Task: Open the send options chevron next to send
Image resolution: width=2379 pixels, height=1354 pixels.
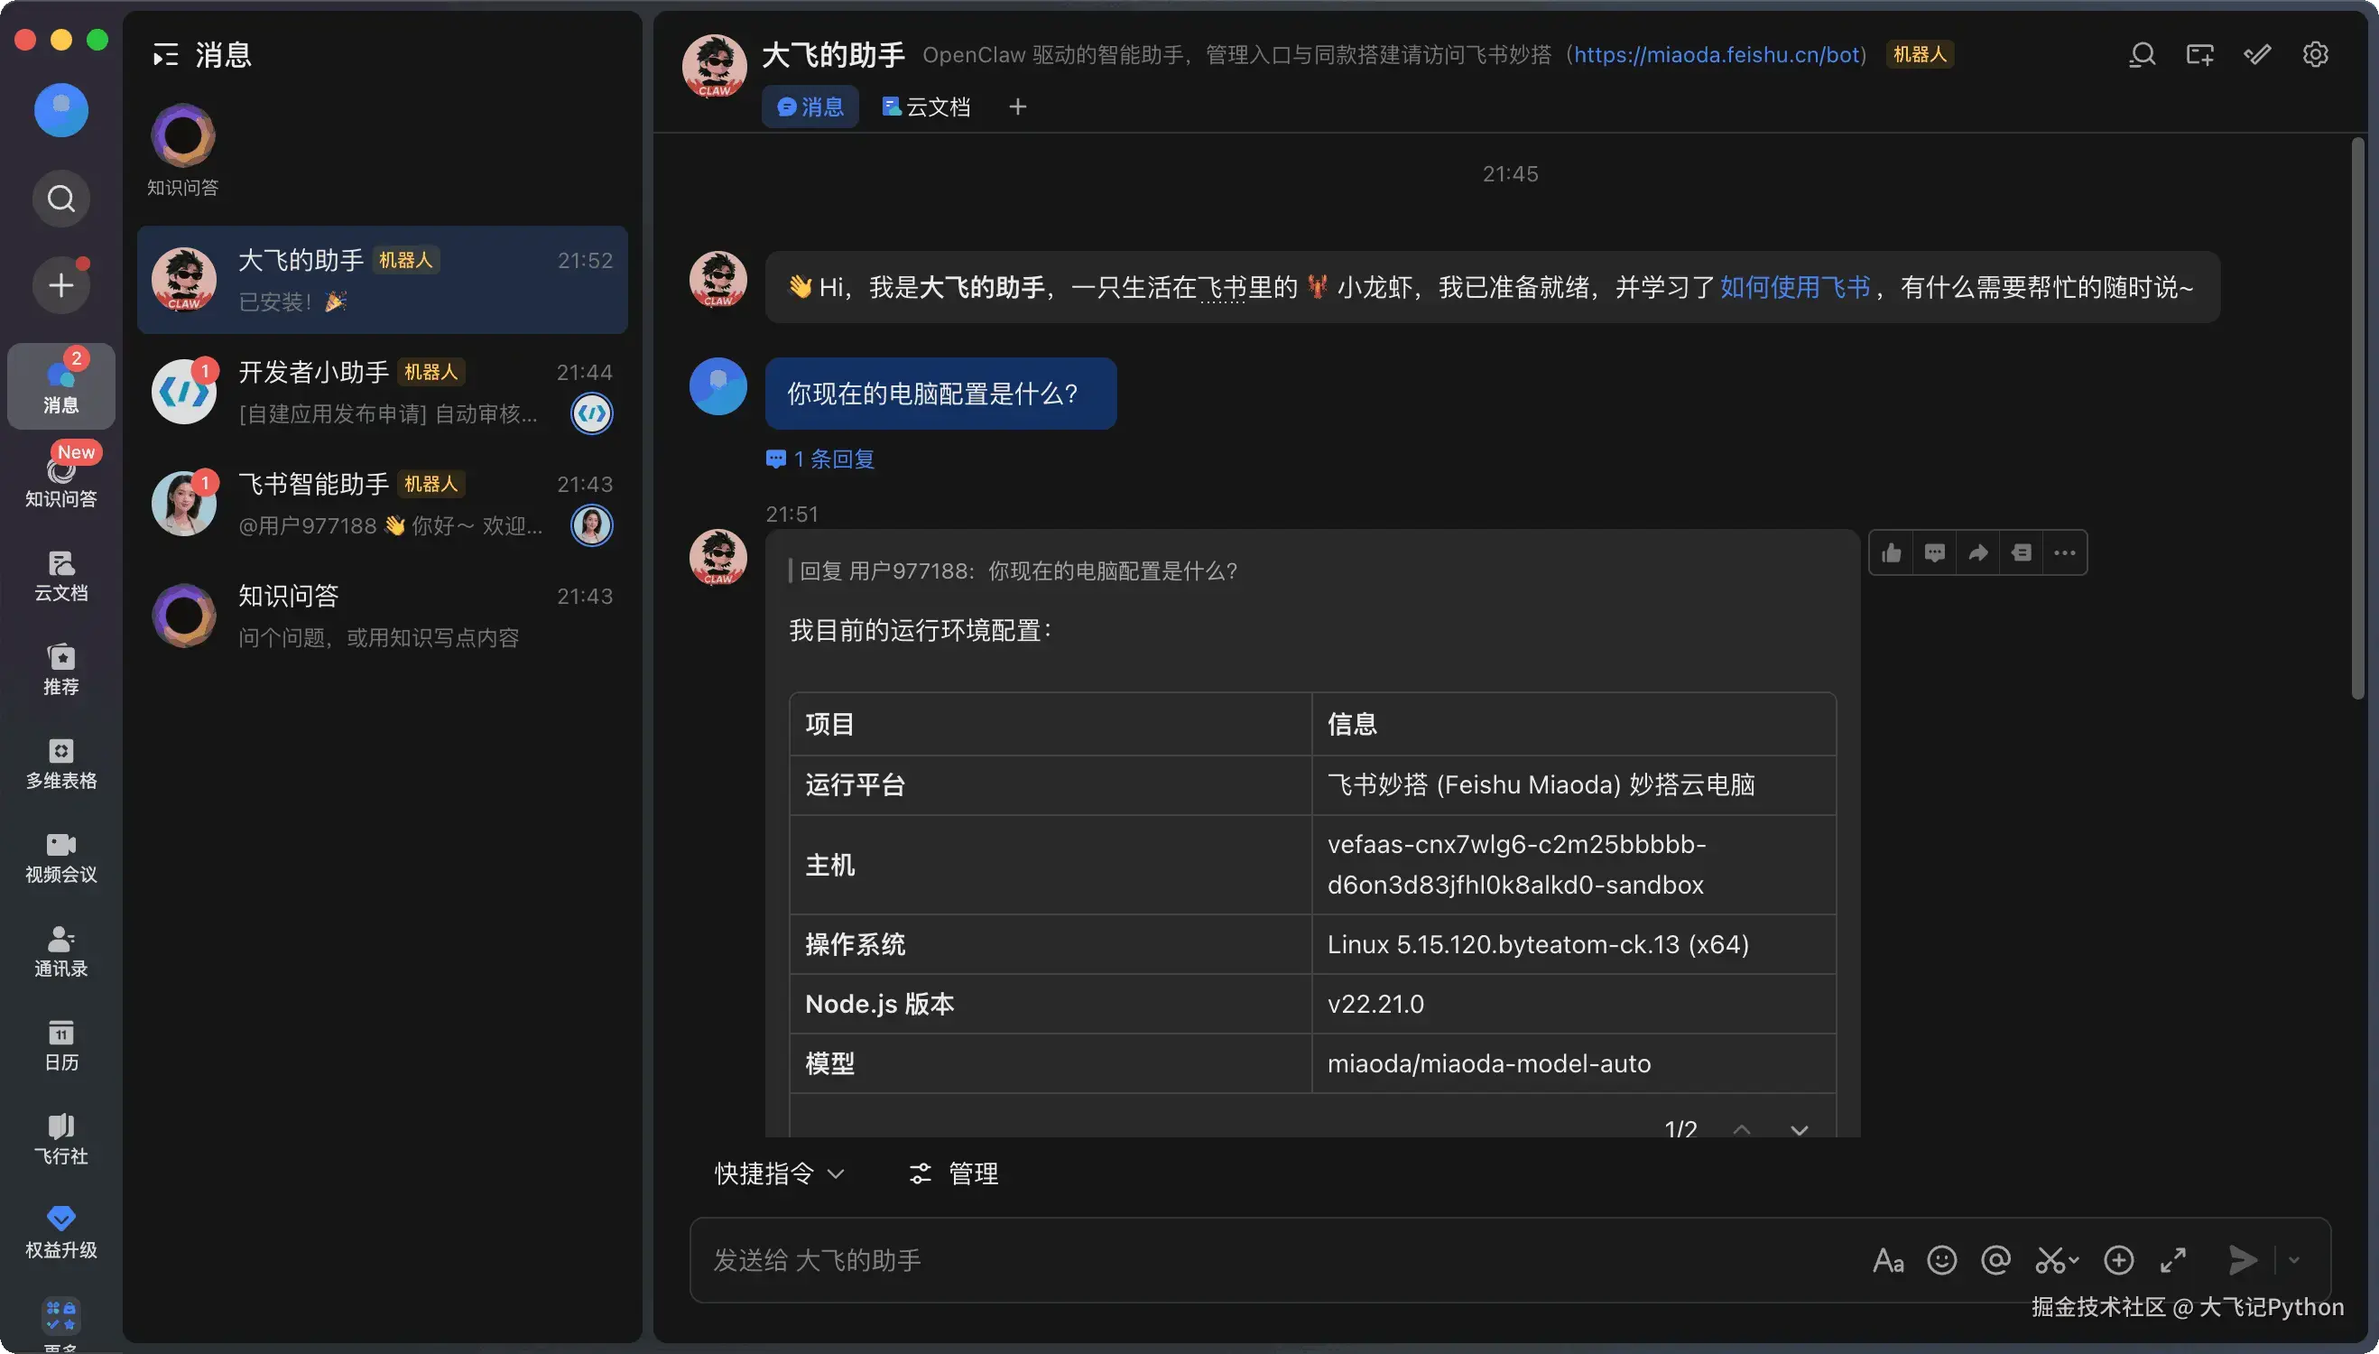Action: point(2293,1260)
